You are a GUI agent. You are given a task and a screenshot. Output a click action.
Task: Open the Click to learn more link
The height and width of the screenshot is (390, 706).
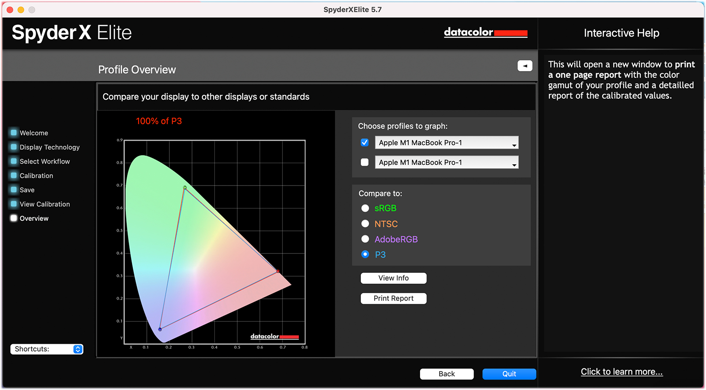pyautogui.click(x=622, y=371)
